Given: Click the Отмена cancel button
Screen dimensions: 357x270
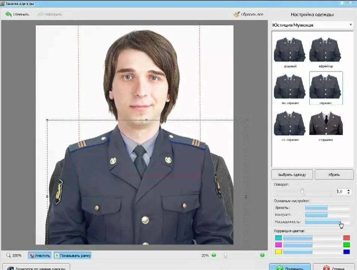Looking at the screenshot, I should [333, 267].
